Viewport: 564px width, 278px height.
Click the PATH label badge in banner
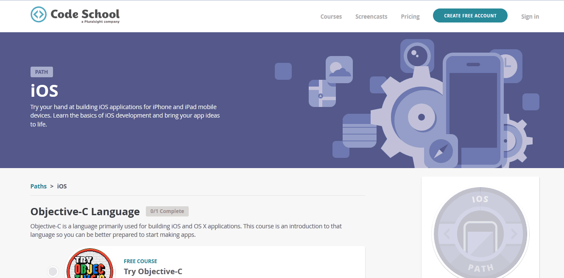coord(42,72)
